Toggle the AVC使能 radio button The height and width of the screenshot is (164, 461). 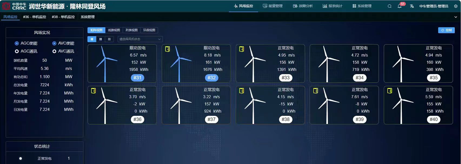(x=54, y=43)
